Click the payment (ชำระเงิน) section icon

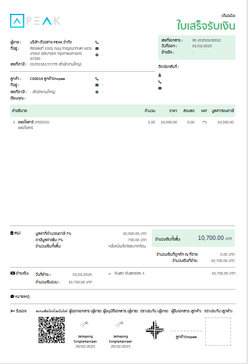(13, 273)
